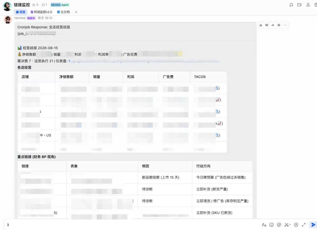The width and height of the screenshot is (317, 230).
Task: Open the 链接监控 group avatar
Action: [x=7, y=6]
